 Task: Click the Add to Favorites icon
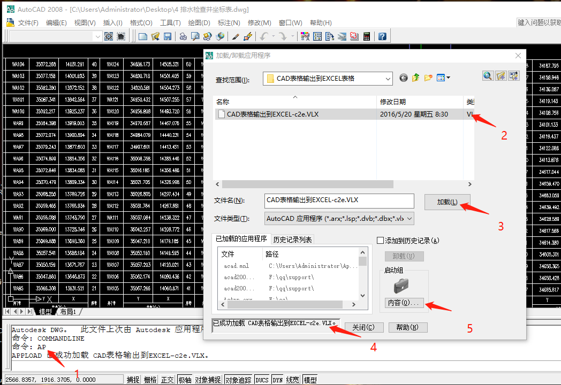pyautogui.click(x=514, y=76)
